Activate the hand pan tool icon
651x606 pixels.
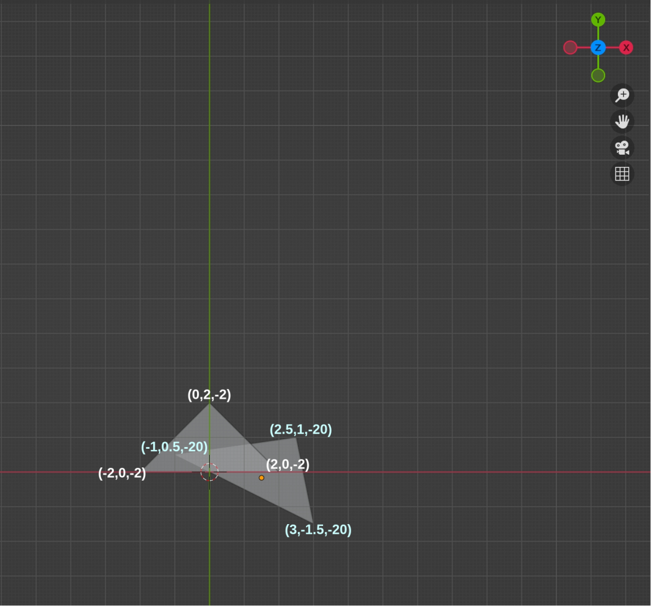pos(622,122)
